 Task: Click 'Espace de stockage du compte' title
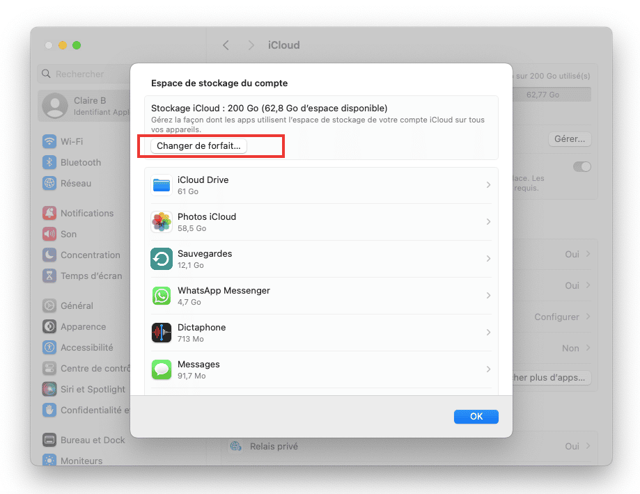click(219, 83)
